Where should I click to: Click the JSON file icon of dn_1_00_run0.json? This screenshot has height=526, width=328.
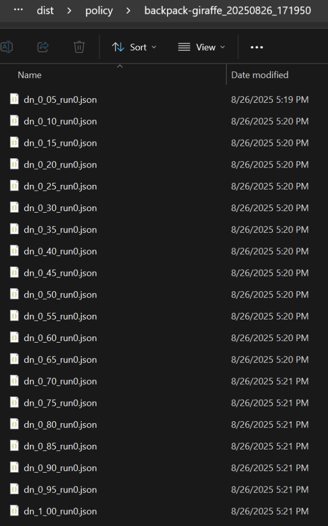pos(14,511)
